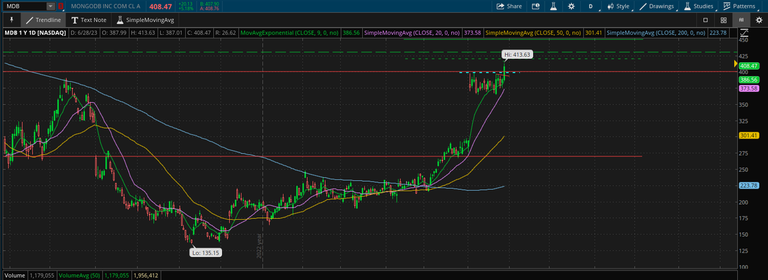This screenshot has width=768, height=280.
Task: Click the red alert icon beside symbol
Action: point(60,6)
